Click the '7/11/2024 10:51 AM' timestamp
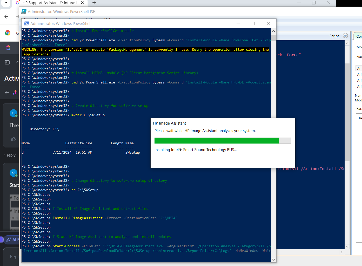Viewport: 362px width, 266px height. click(x=72, y=152)
